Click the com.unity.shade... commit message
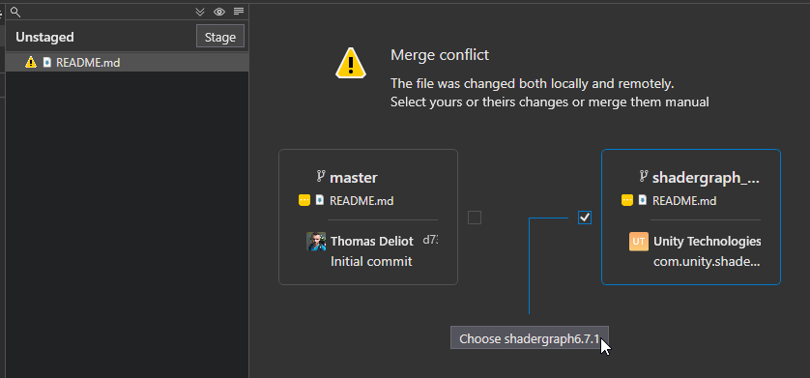810x378 pixels. click(707, 261)
